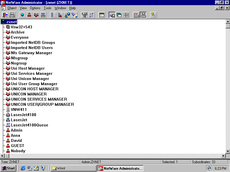Click the print queue toolbar icon
The height and width of the screenshot is (172, 230).
tap(43, 15)
